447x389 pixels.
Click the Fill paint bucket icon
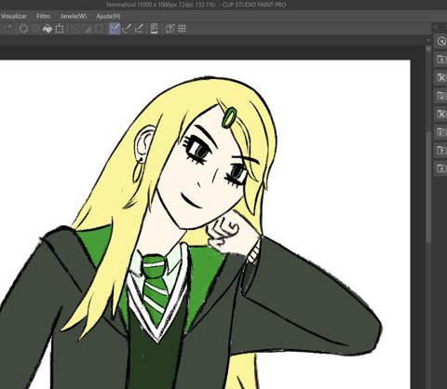click(x=47, y=29)
